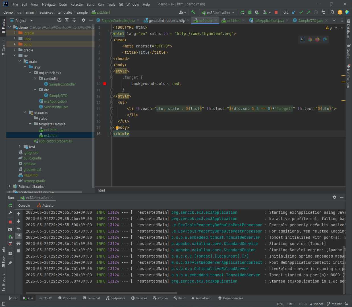Expand External Libraries in the tree
The height and width of the screenshot is (307, 352).
(9, 186)
